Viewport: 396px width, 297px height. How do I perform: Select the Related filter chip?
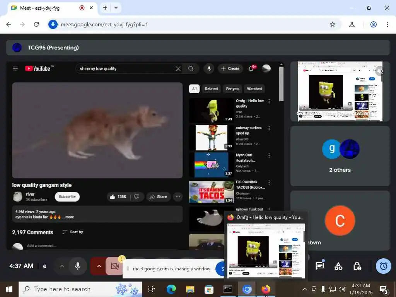pos(211,89)
